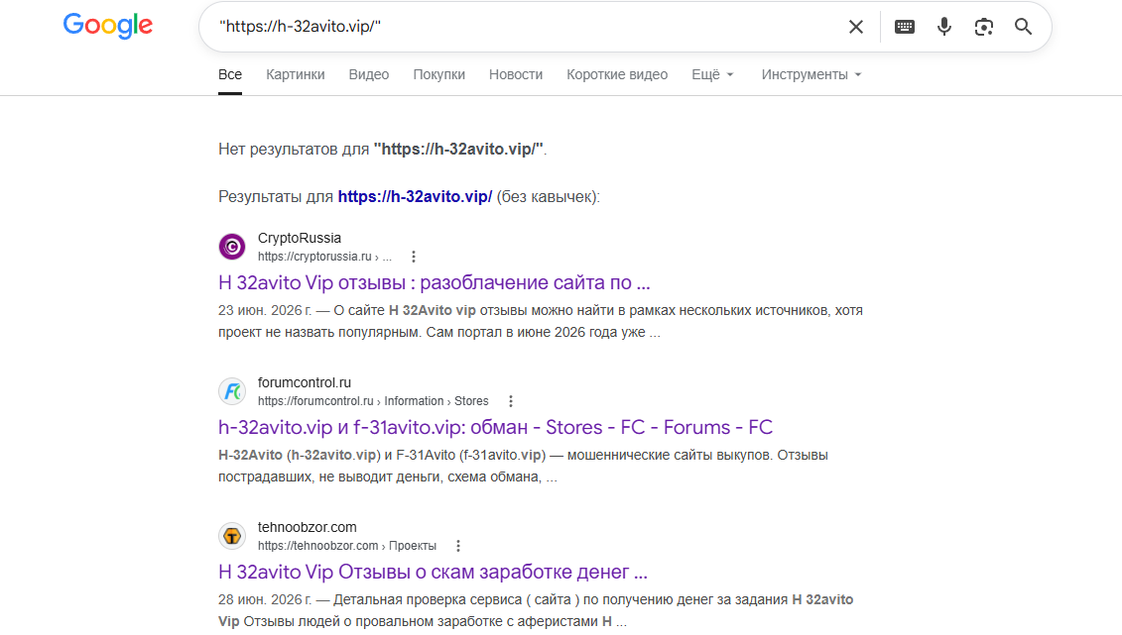This screenshot has width=1122, height=635.
Task: Go to the Короткие видео tab
Action: coord(617,75)
